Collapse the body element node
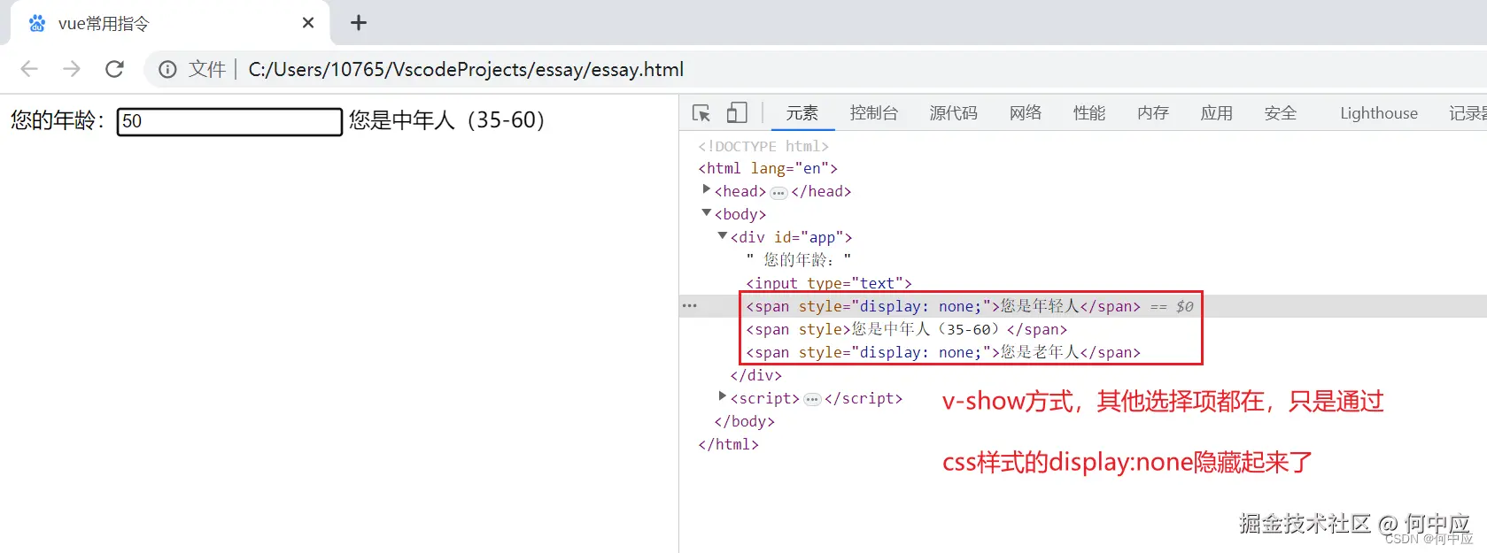1487x553 pixels. click(x=706, y=212)
